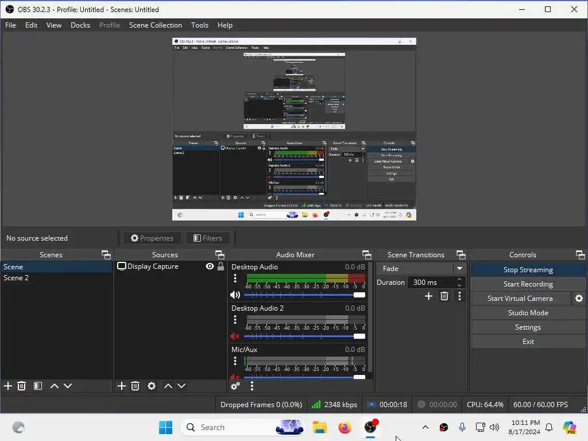Open transition properties three-dot menu
Viewport: 588px width, 441px height.
(x=460, y=296)
